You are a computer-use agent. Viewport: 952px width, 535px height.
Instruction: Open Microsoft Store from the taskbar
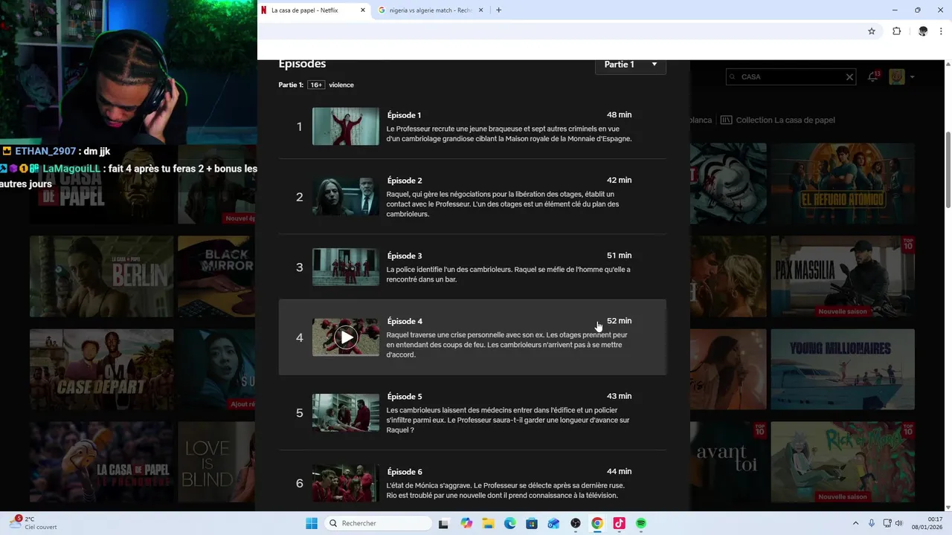[x=532, y=523]
